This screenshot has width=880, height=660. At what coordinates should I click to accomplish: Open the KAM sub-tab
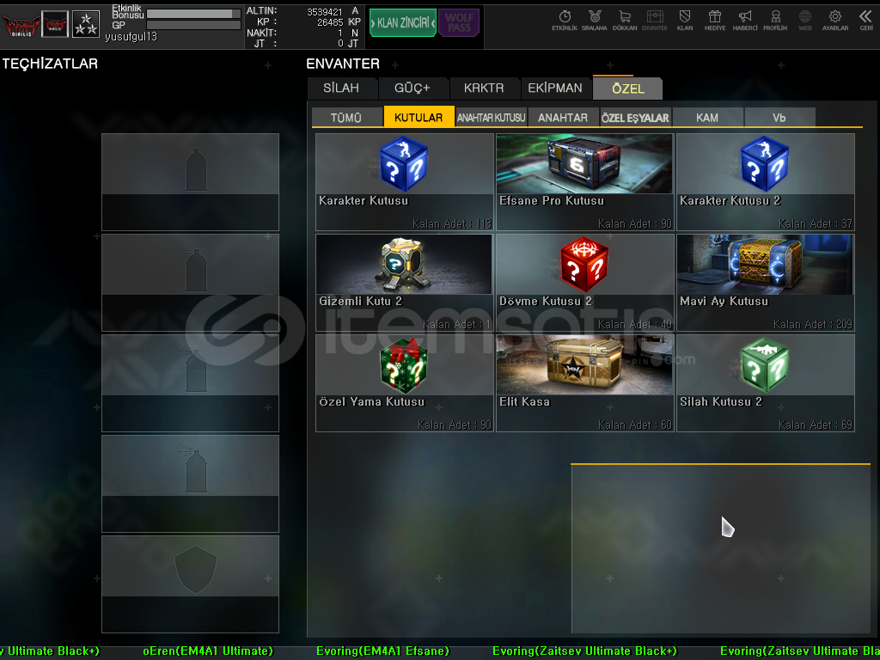point(707,117)
